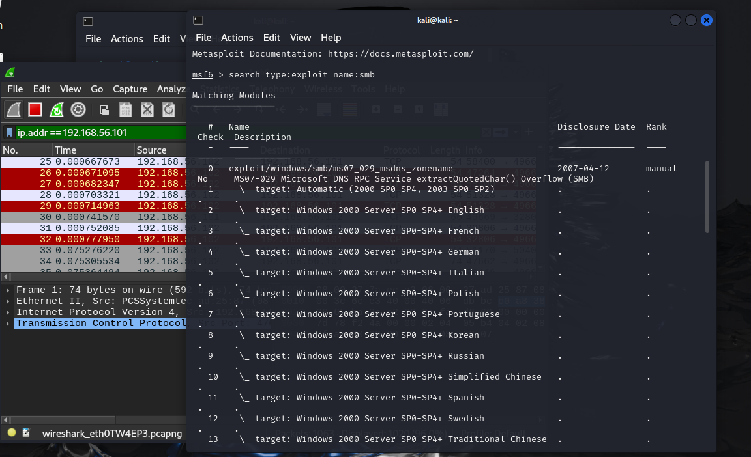Open Help menu in front terminal

(331, 38)
